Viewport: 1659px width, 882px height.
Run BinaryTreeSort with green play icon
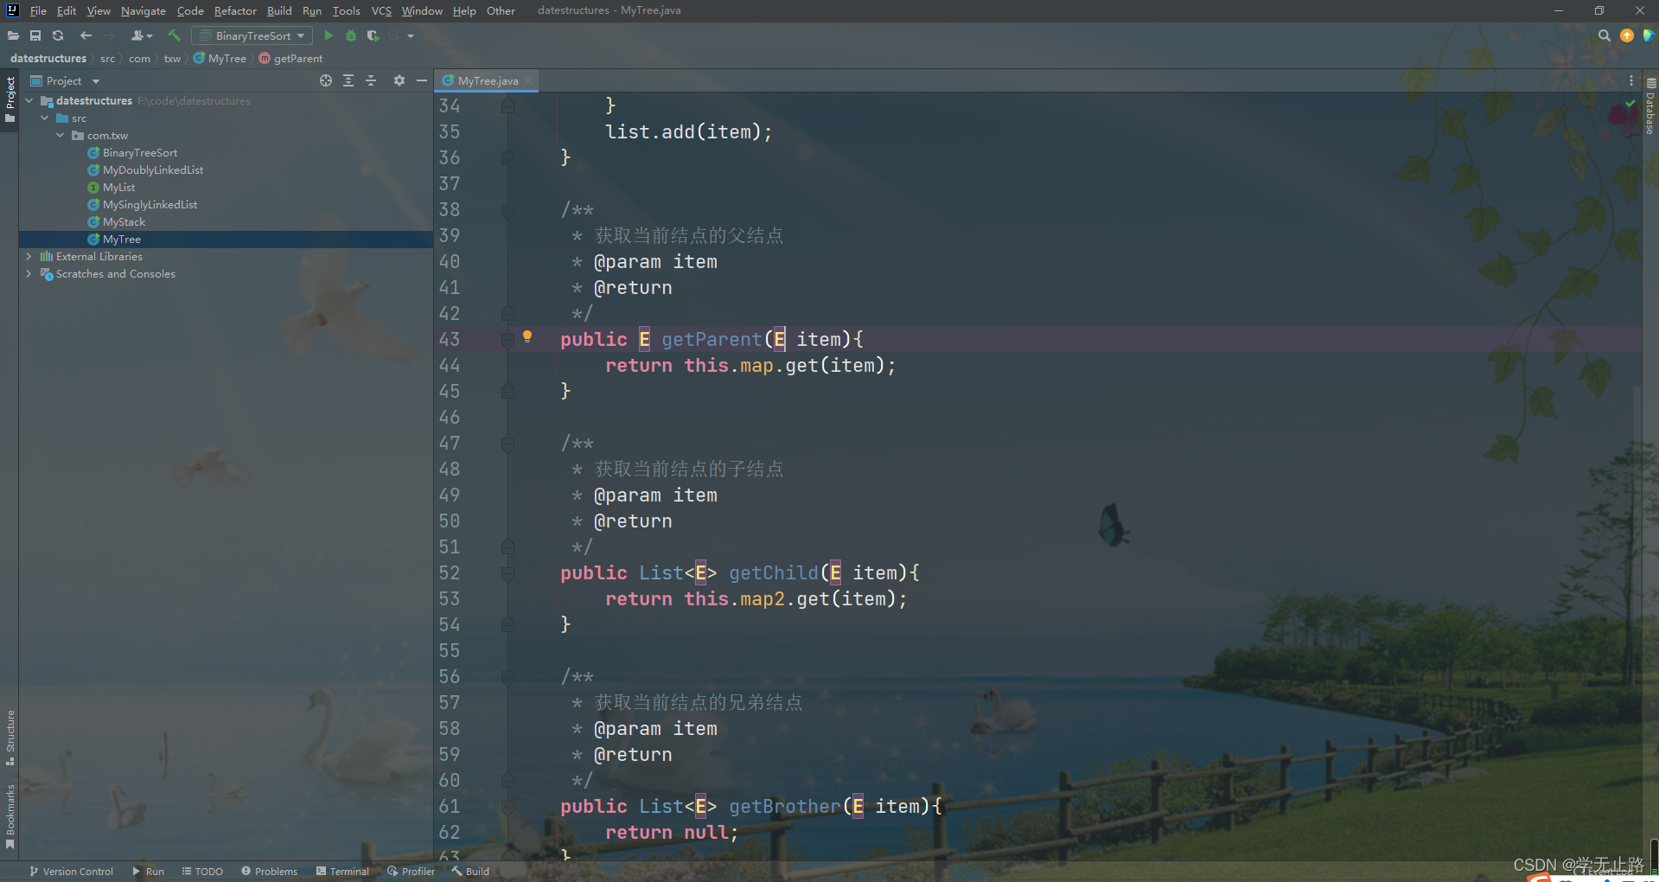(329, 35)
